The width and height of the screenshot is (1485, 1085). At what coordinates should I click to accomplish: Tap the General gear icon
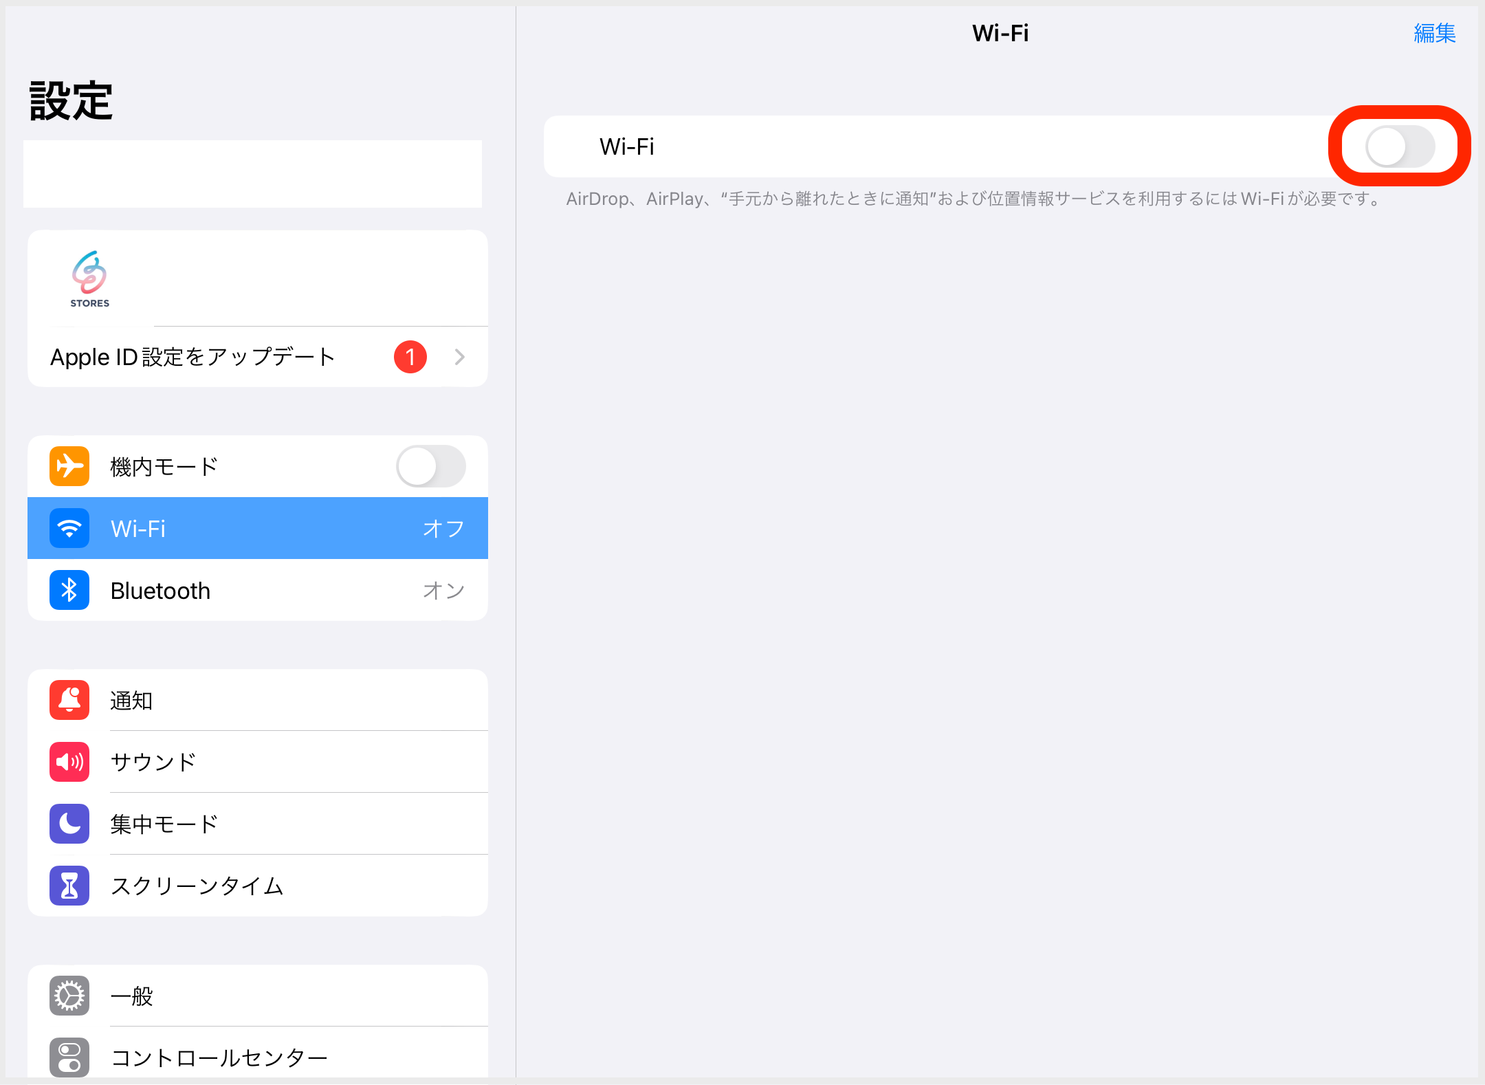point(69,996)
